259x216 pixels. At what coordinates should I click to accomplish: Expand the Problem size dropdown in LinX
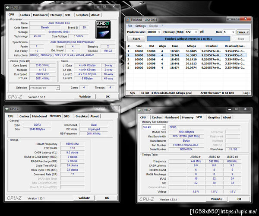click(x=159, y=32)
